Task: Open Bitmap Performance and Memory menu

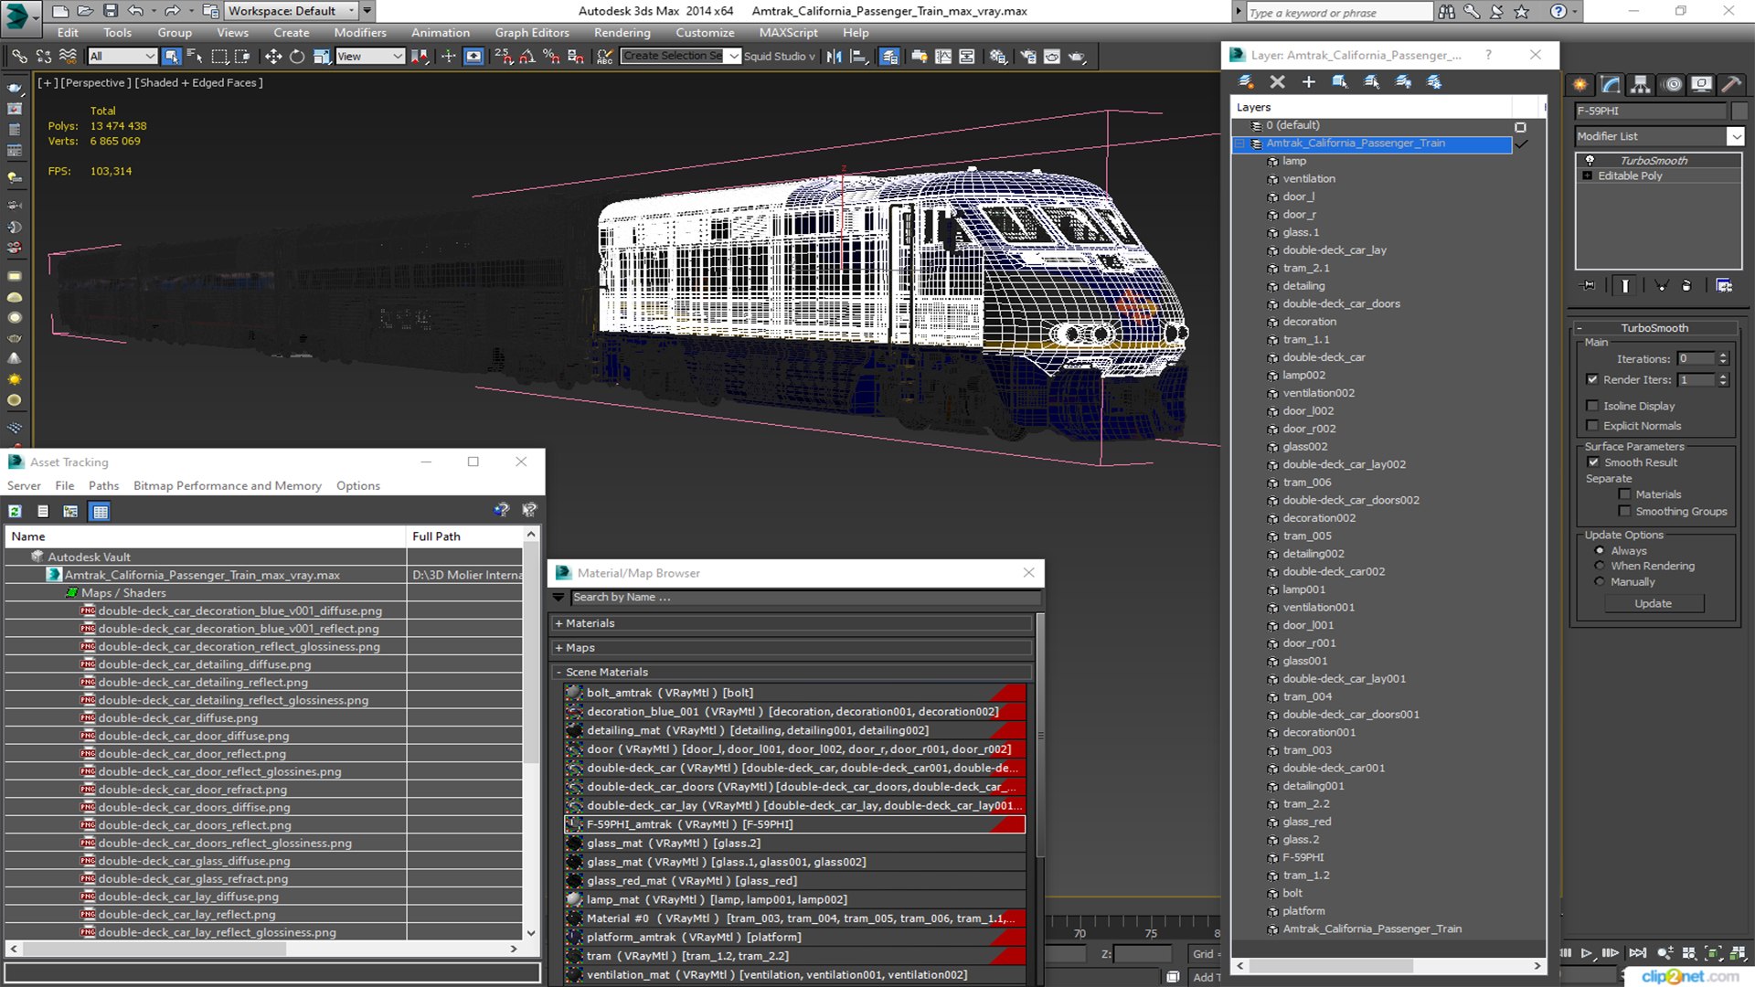Action: (x=227, y=486)
